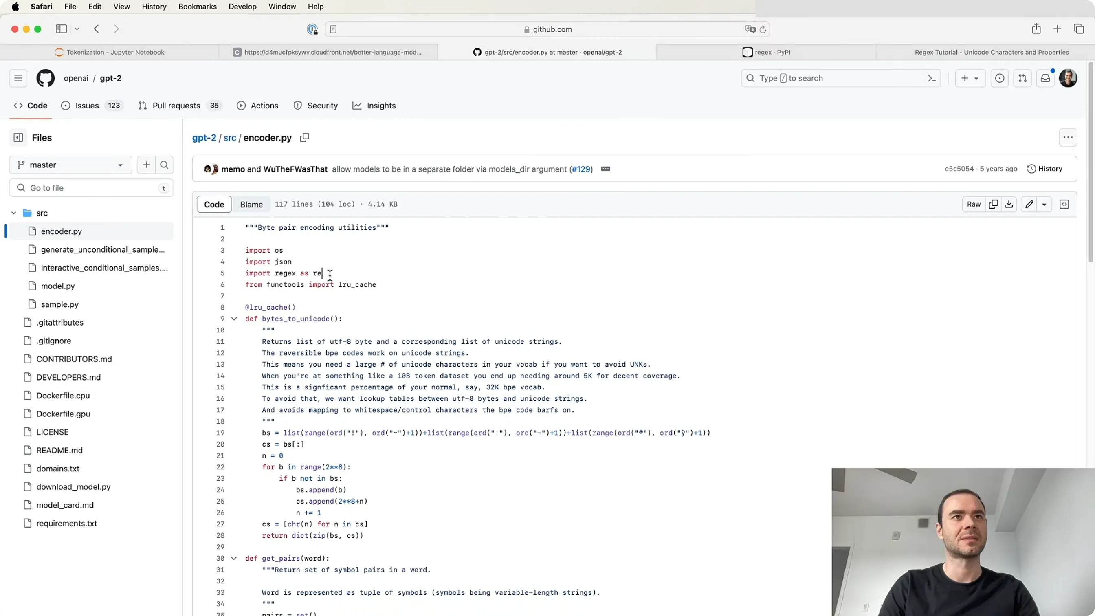The width and height of the screenshot is (1095, 616).
Task: Edit this file with the pencil icon
Action: point(1029,205)
